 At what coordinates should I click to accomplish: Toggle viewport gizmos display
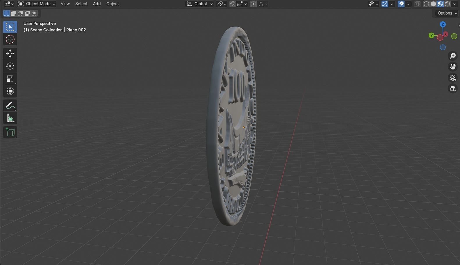385,4
